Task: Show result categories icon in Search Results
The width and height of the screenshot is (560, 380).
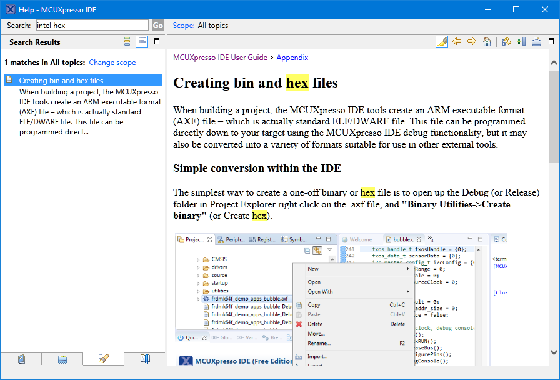Action: click(127, 41)
